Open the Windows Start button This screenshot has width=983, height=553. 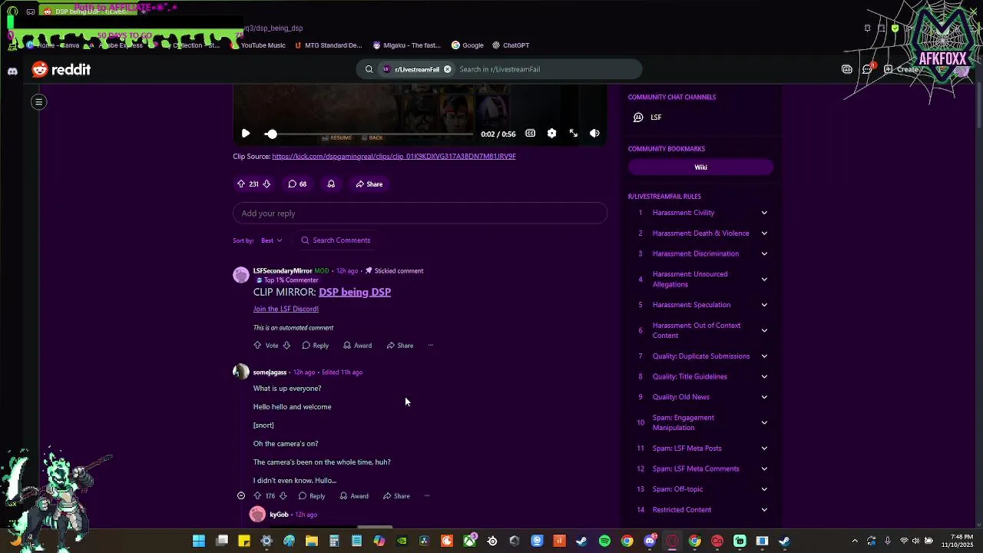point(199,541)
